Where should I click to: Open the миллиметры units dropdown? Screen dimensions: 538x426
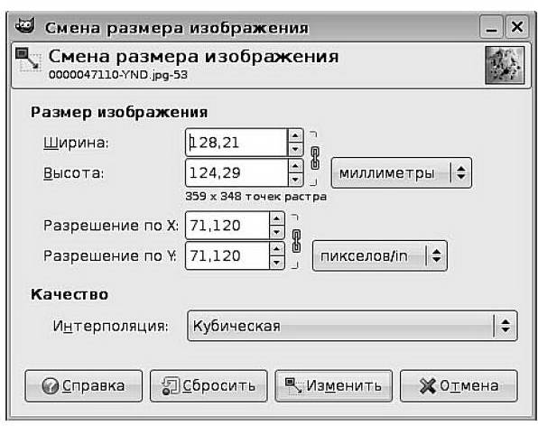tap(402, 173)
